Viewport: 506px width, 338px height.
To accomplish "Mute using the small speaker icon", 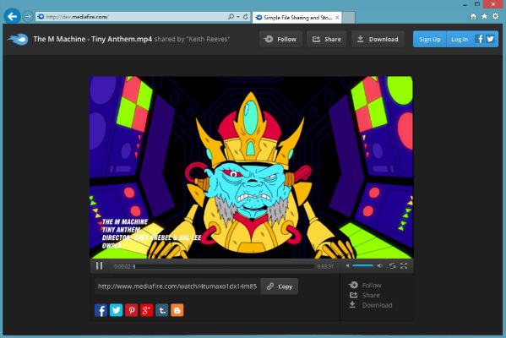I will pos(347,265).
